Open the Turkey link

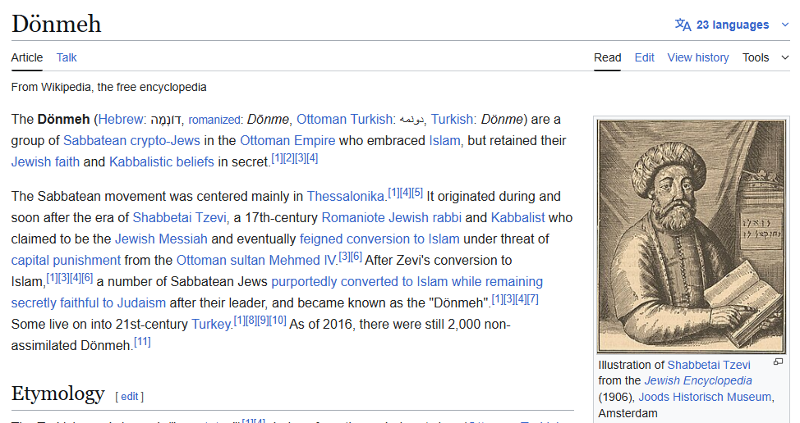click(211, 325)
